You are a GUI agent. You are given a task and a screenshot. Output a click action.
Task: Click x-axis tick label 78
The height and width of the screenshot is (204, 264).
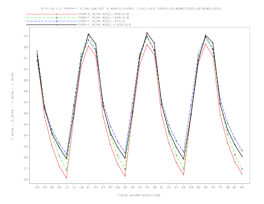point(228,187)
